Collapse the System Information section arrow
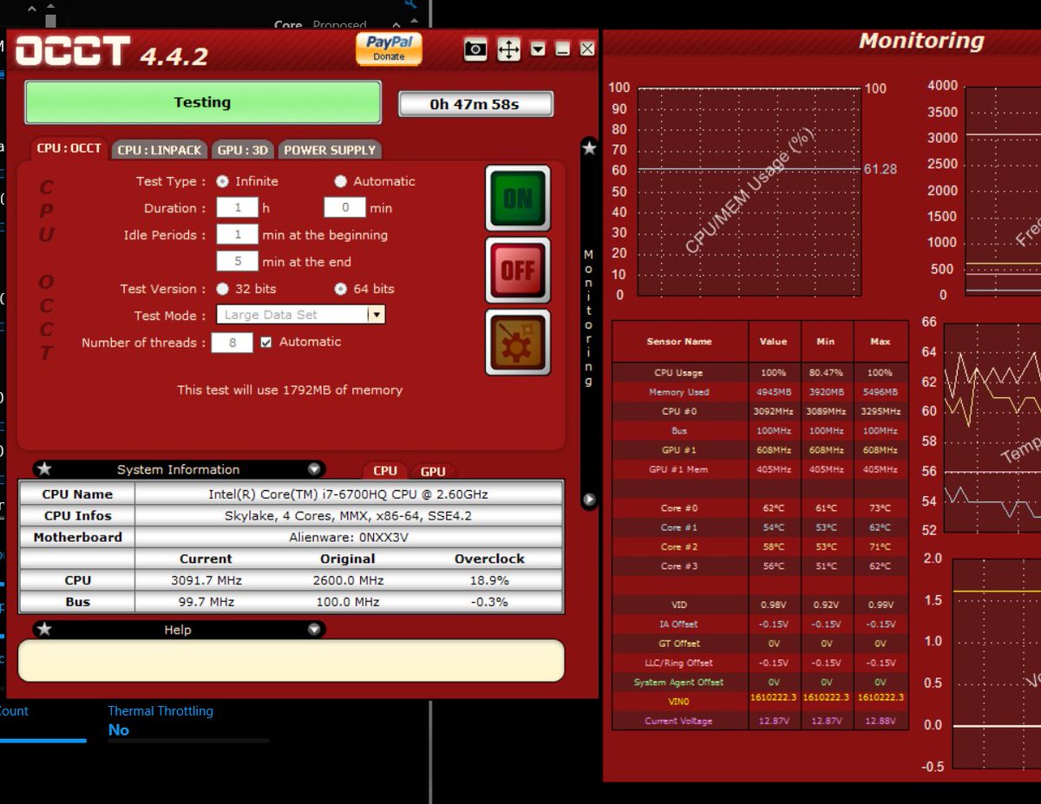 314,469
